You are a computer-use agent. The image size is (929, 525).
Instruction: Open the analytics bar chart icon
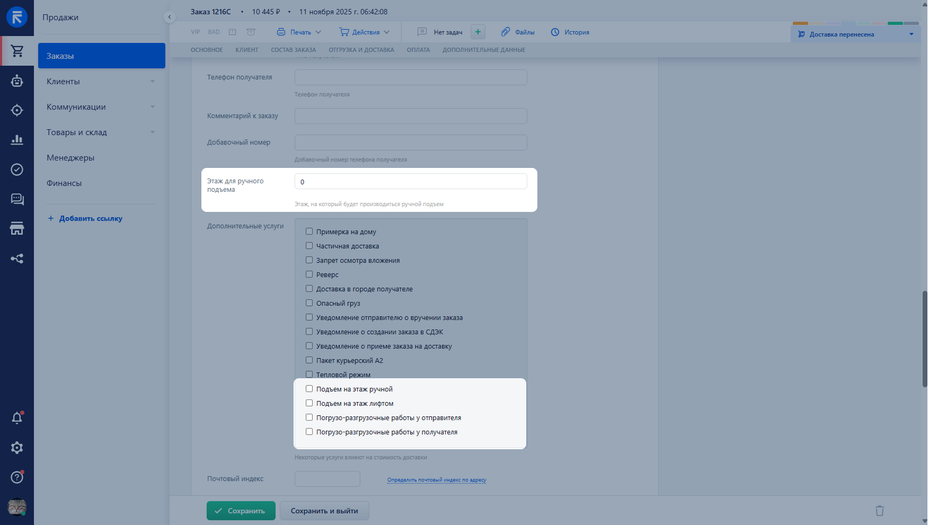(x=17, y=140)
